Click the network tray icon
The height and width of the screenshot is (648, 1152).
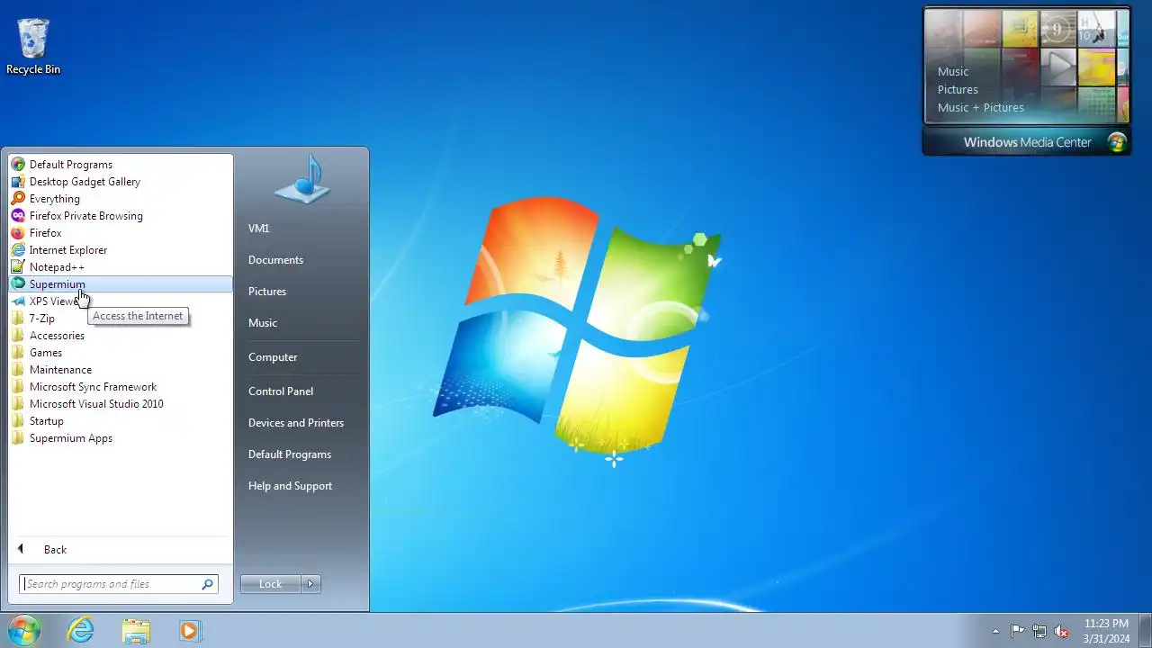1039,631
